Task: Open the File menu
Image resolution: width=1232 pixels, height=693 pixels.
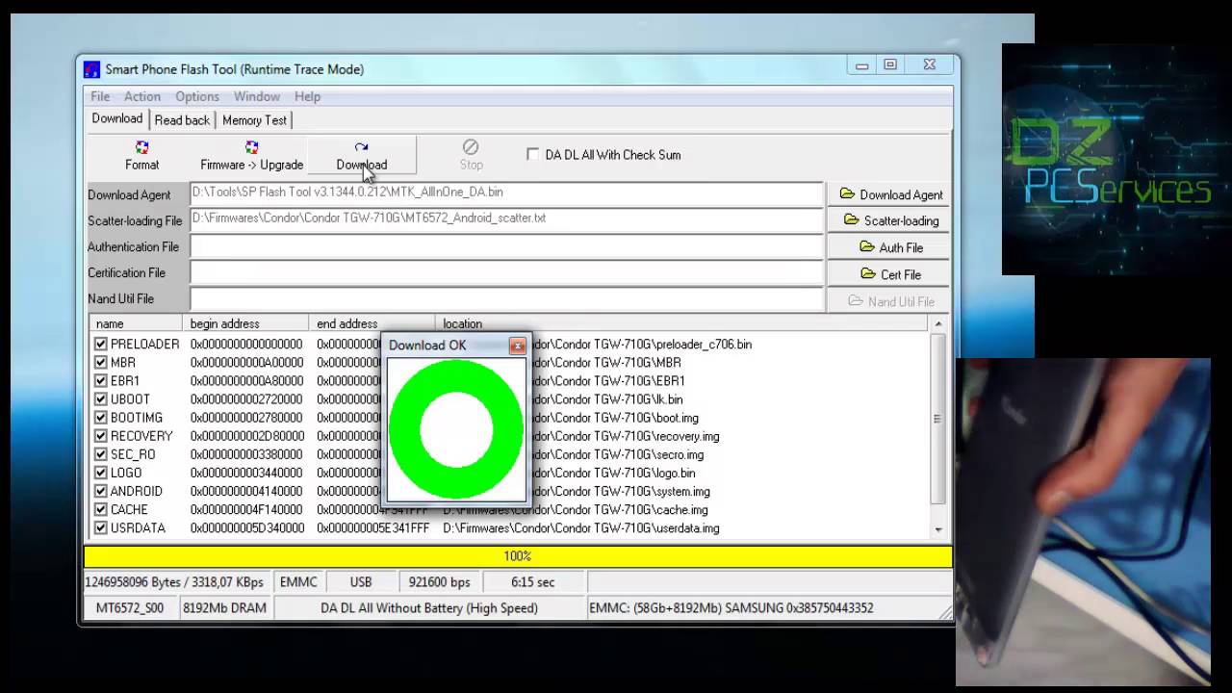Action: tap(100, 96)
